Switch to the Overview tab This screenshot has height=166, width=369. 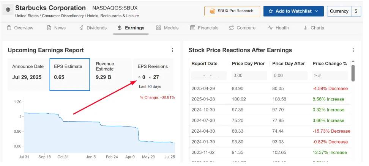click(20, 28)
